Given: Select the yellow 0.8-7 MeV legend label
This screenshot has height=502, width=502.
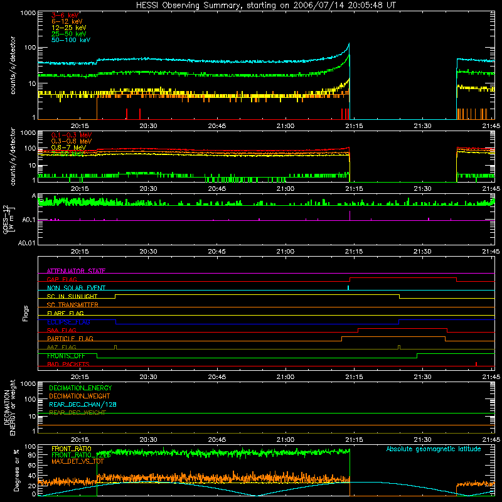Looking at the screenshot, I should (68, 147).
